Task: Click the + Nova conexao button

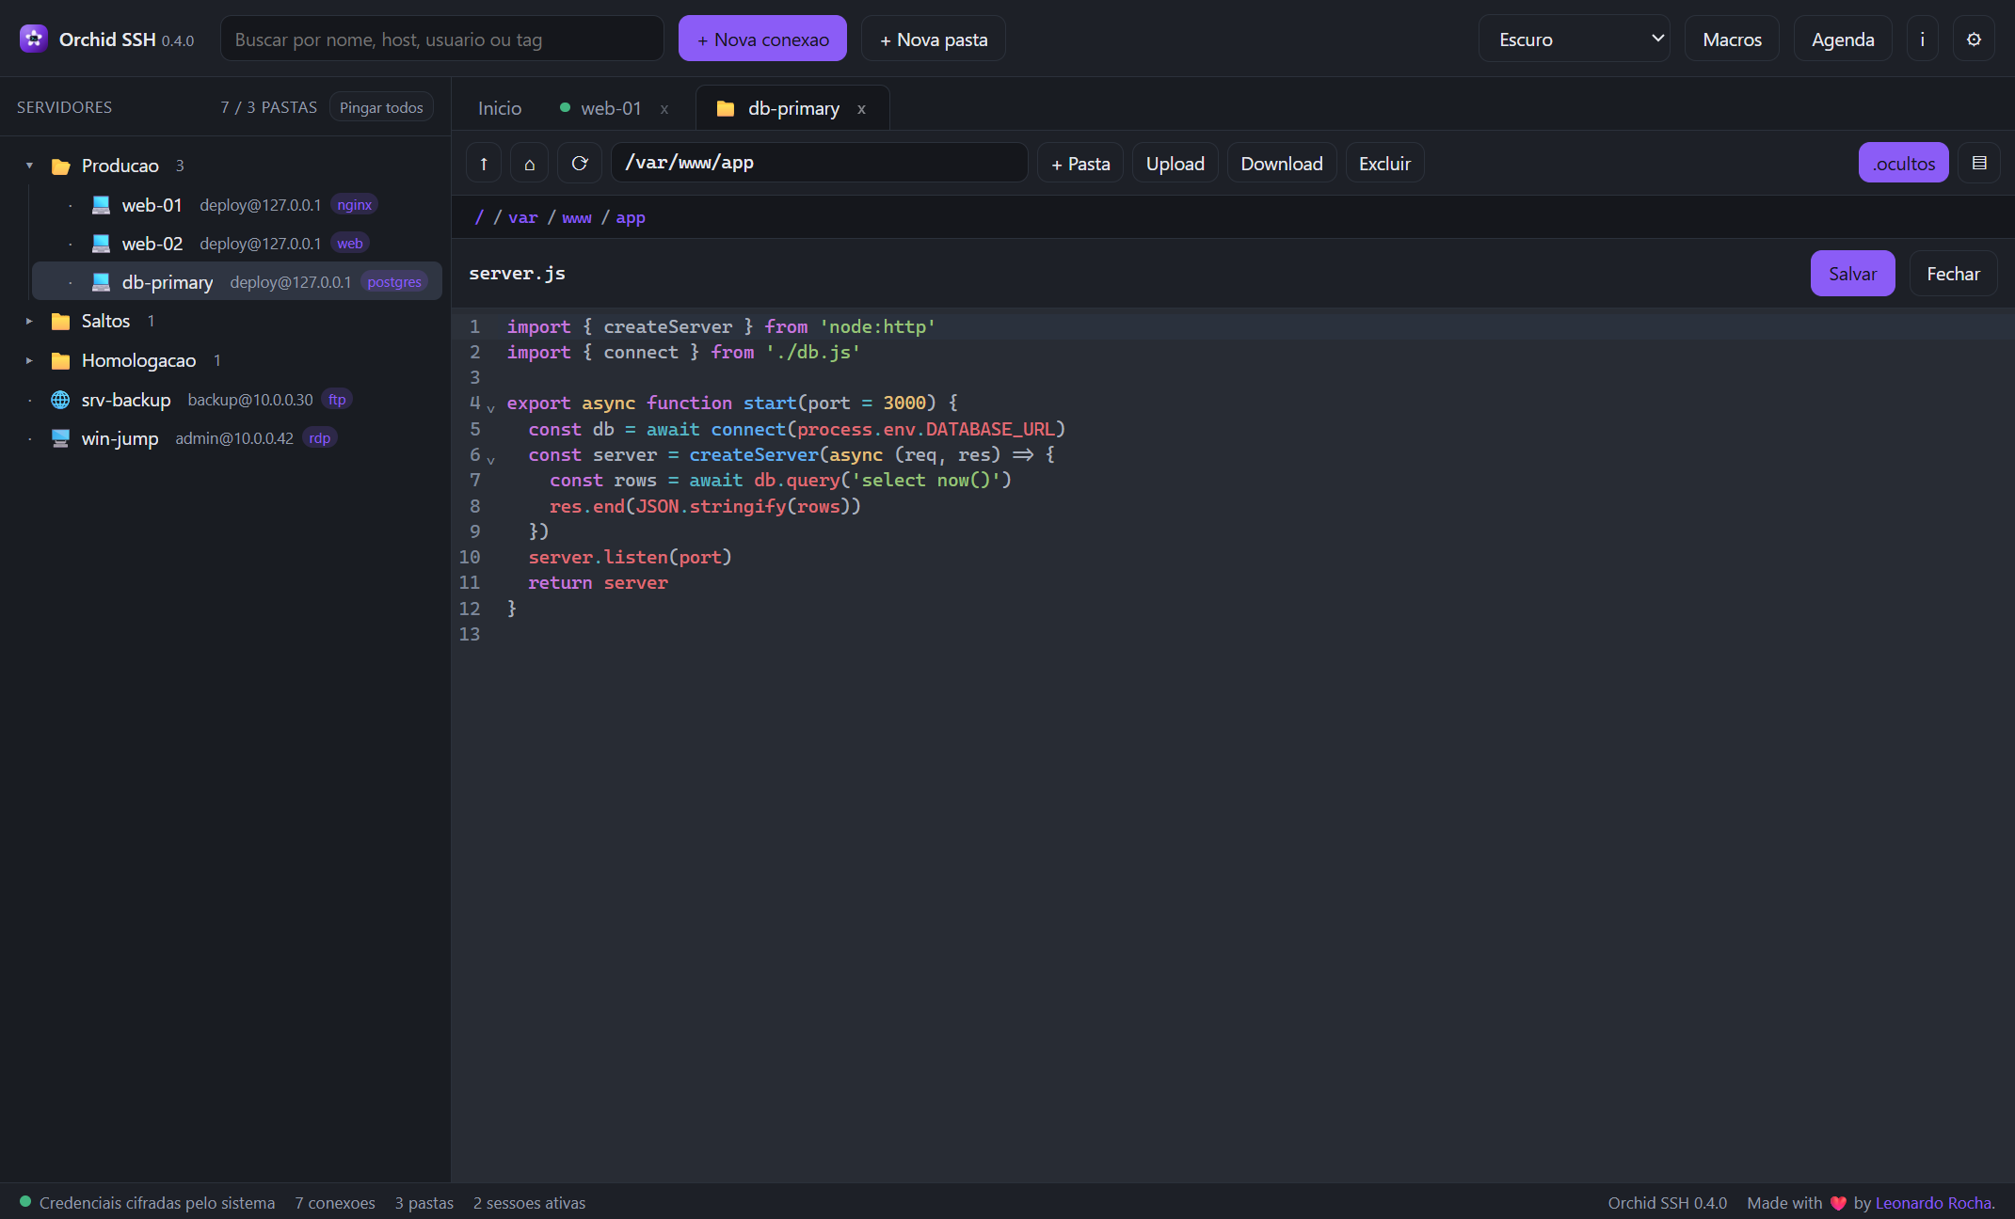Action: (x=762, y=39)
